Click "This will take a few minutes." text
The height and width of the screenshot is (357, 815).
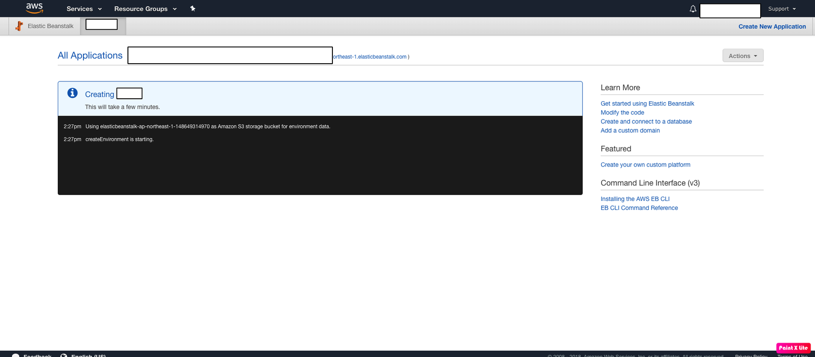(122, 107)
